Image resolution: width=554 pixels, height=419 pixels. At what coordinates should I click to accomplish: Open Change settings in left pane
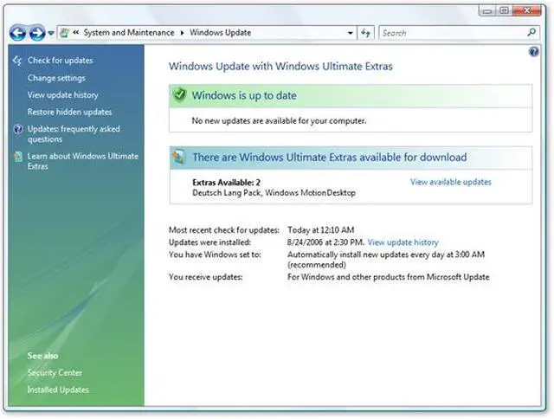[56, 78]
